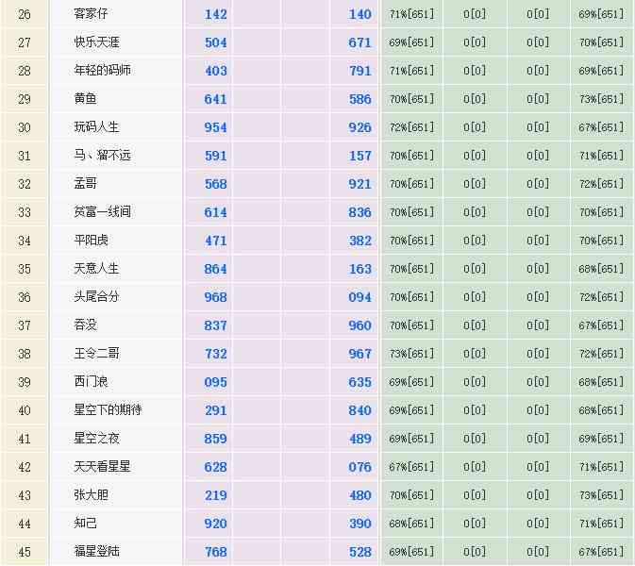Select number 528 in the 福星登陆 row
The width and height of the screenshot is (635, 566).
coord(359,552)
